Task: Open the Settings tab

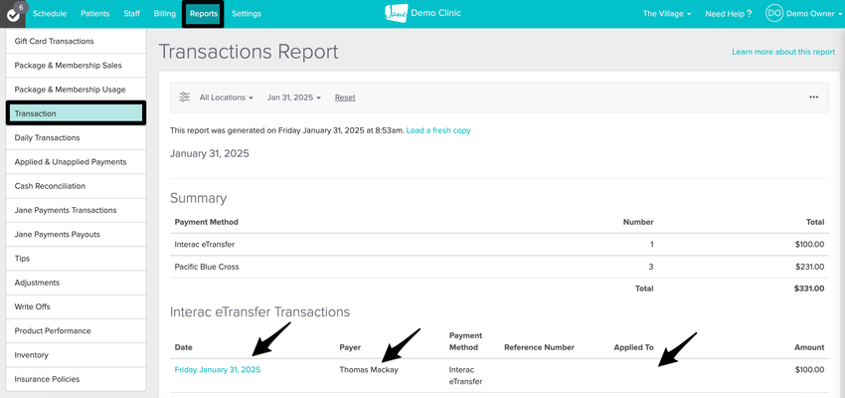Action: pyautogui.click(x=247, y=14)
